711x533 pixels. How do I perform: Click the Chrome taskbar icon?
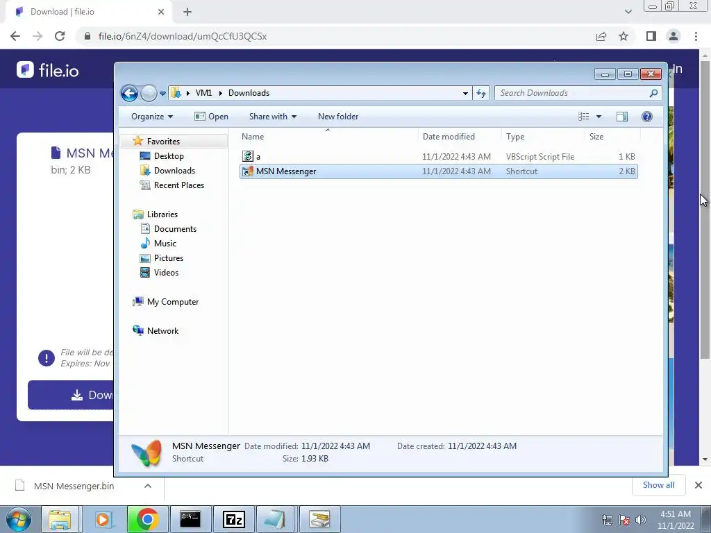tap(147, 519)
